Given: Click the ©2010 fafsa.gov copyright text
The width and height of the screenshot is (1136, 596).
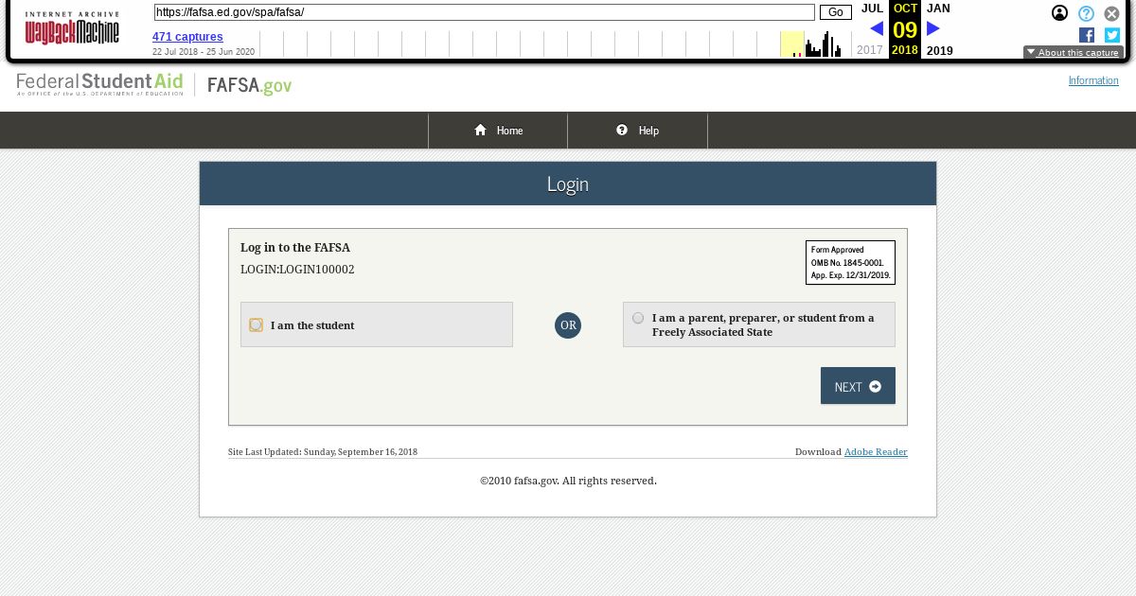Looking at the screenshot, I should [x=568, y=481].
